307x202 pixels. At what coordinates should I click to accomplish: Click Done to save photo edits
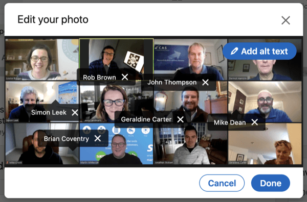tap(271, 183)
